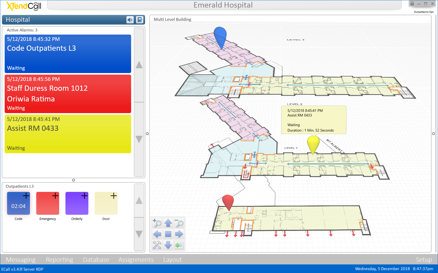
Task: Toggle the red Emergency call button
Action: [x=48, y=203]
